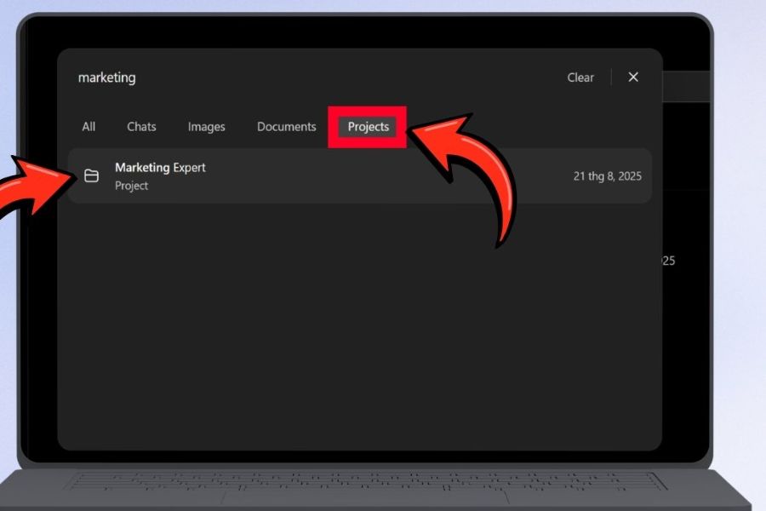Open the Chats results tab

(141, 127)
